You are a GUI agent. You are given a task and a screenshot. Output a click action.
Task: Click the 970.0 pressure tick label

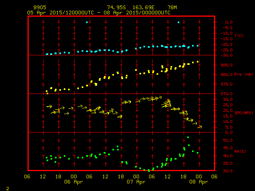(227, 94)
